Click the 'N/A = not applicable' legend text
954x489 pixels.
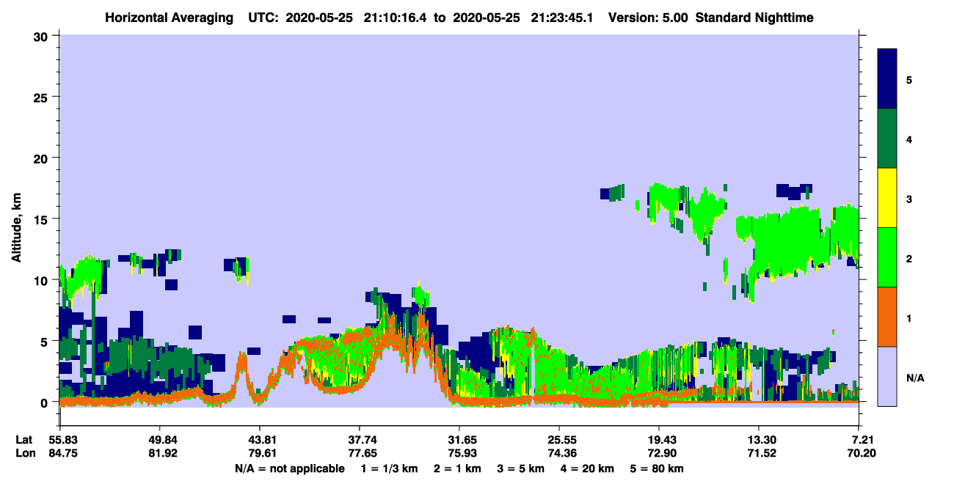[x=289, y=468]
